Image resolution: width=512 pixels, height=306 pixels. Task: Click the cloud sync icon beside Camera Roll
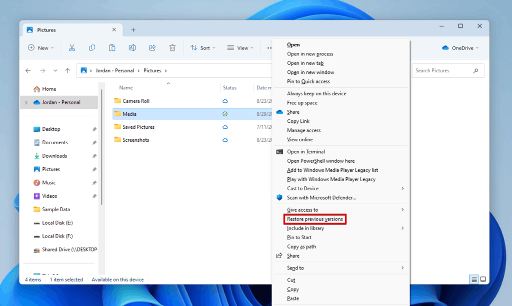225,100
